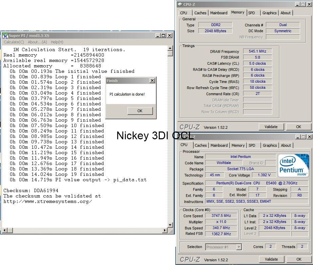Minimize the upper CPU-Z Memory window
The width and height of the screenshot is (313, 265).
(x=297, y=4)
